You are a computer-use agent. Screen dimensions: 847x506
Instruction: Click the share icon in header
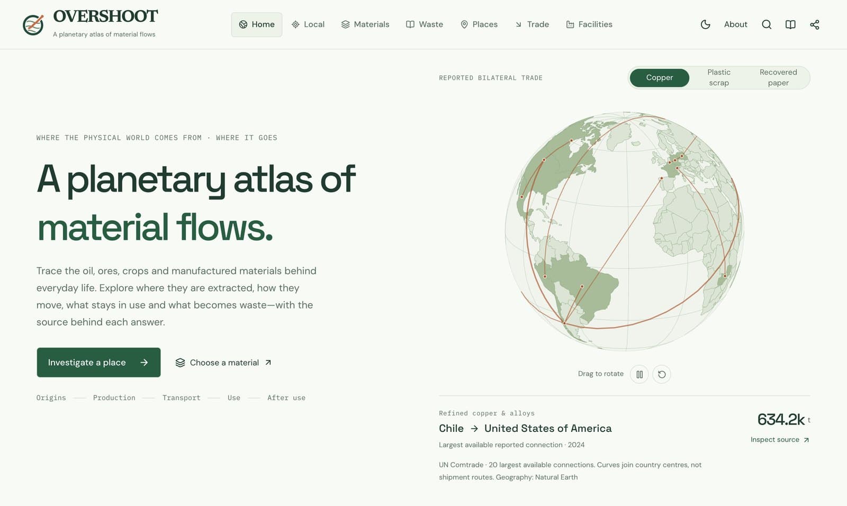[815, 24]
